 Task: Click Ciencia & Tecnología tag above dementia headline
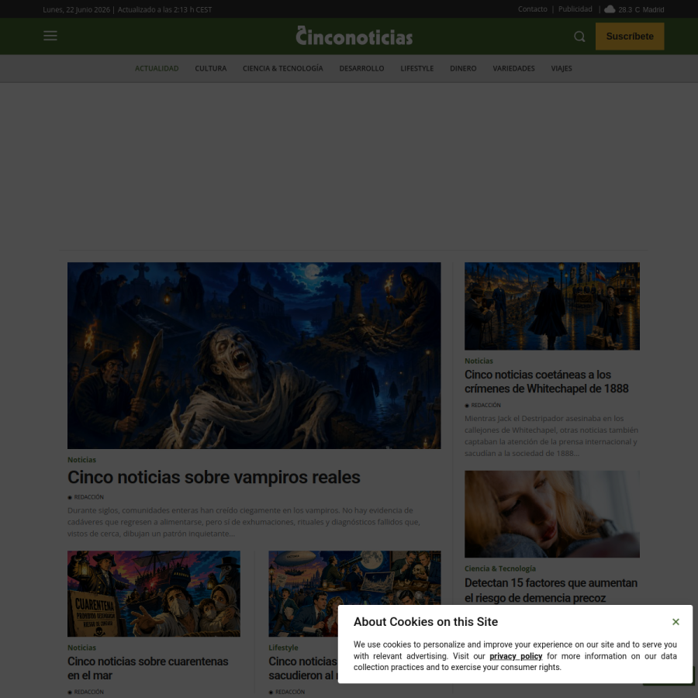pos(500,568)
